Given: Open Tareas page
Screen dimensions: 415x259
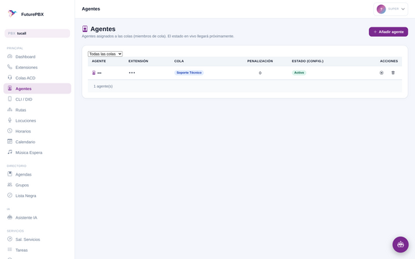Looking at the screenshot, I should 37,250.
